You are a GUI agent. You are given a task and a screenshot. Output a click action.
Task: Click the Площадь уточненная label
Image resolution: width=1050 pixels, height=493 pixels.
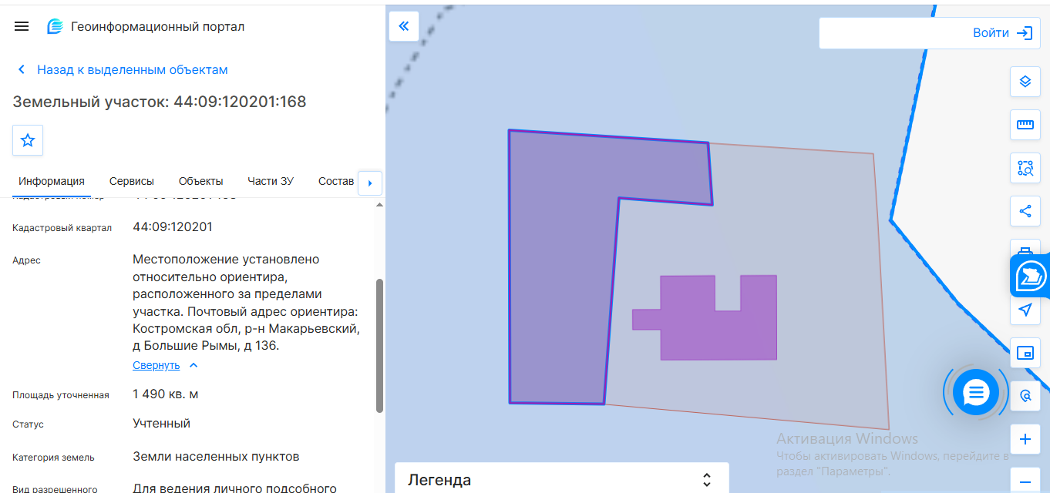tap(61, 395)
